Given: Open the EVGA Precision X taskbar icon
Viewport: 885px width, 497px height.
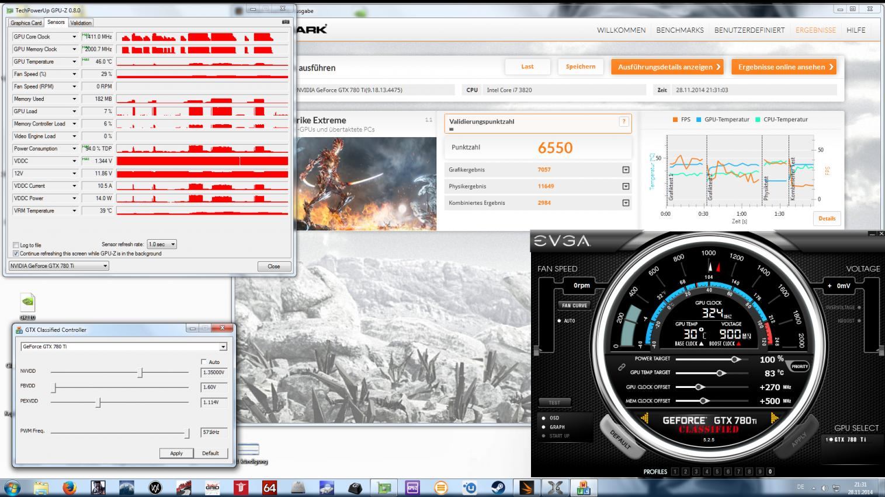Looking at the screenshot, I should tap(556, 487).
